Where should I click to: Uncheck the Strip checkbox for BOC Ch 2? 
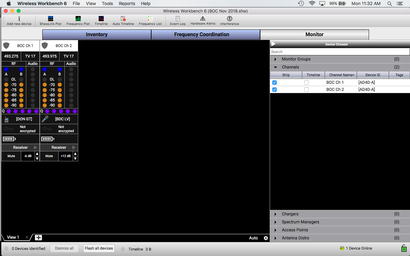[275, 90]
